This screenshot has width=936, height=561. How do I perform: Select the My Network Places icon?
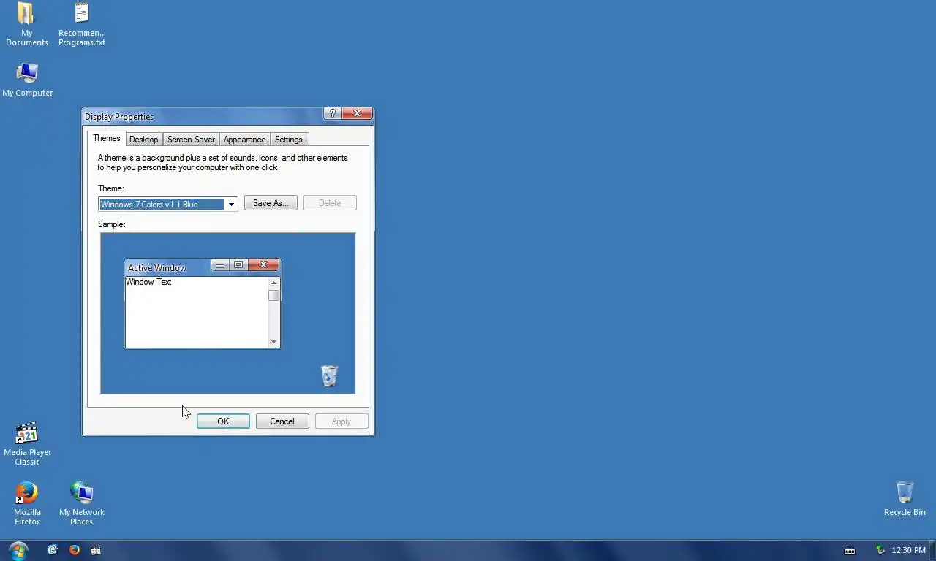coord(82,503)
